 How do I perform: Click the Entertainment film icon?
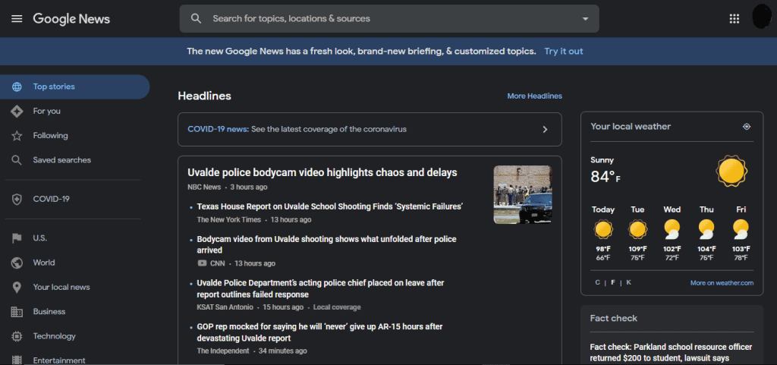[x=17, y=360]
